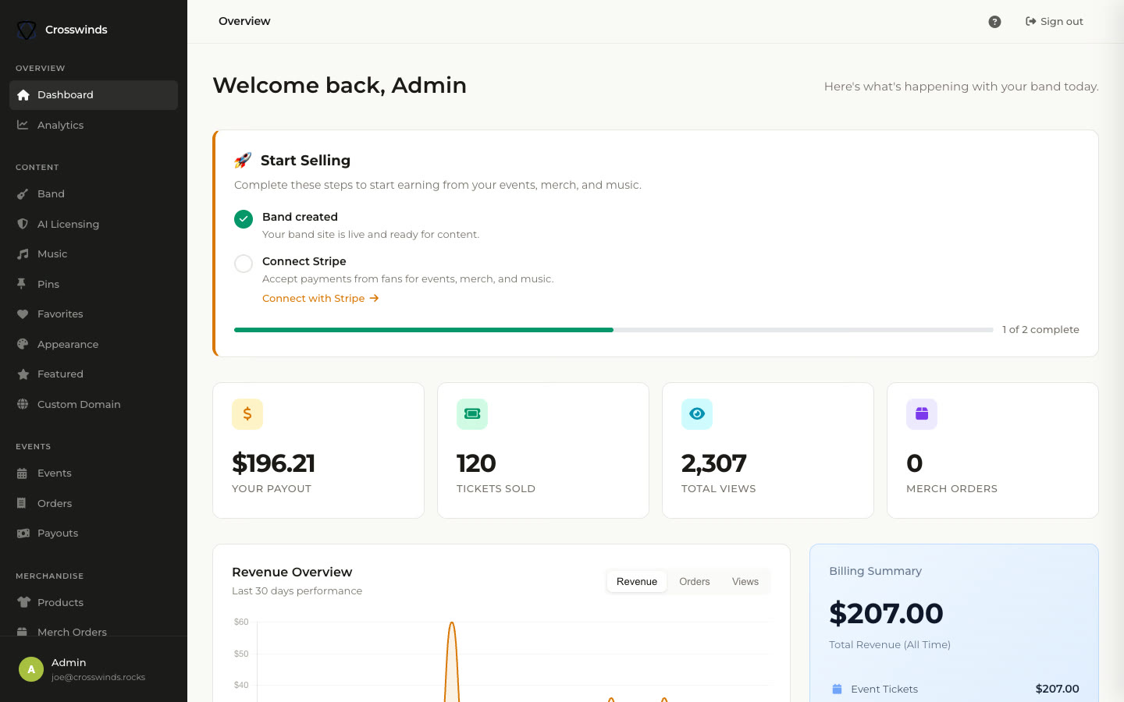Click the Crosswinds shield logo icon
The image size is (1124, 702).
[27, 30]
